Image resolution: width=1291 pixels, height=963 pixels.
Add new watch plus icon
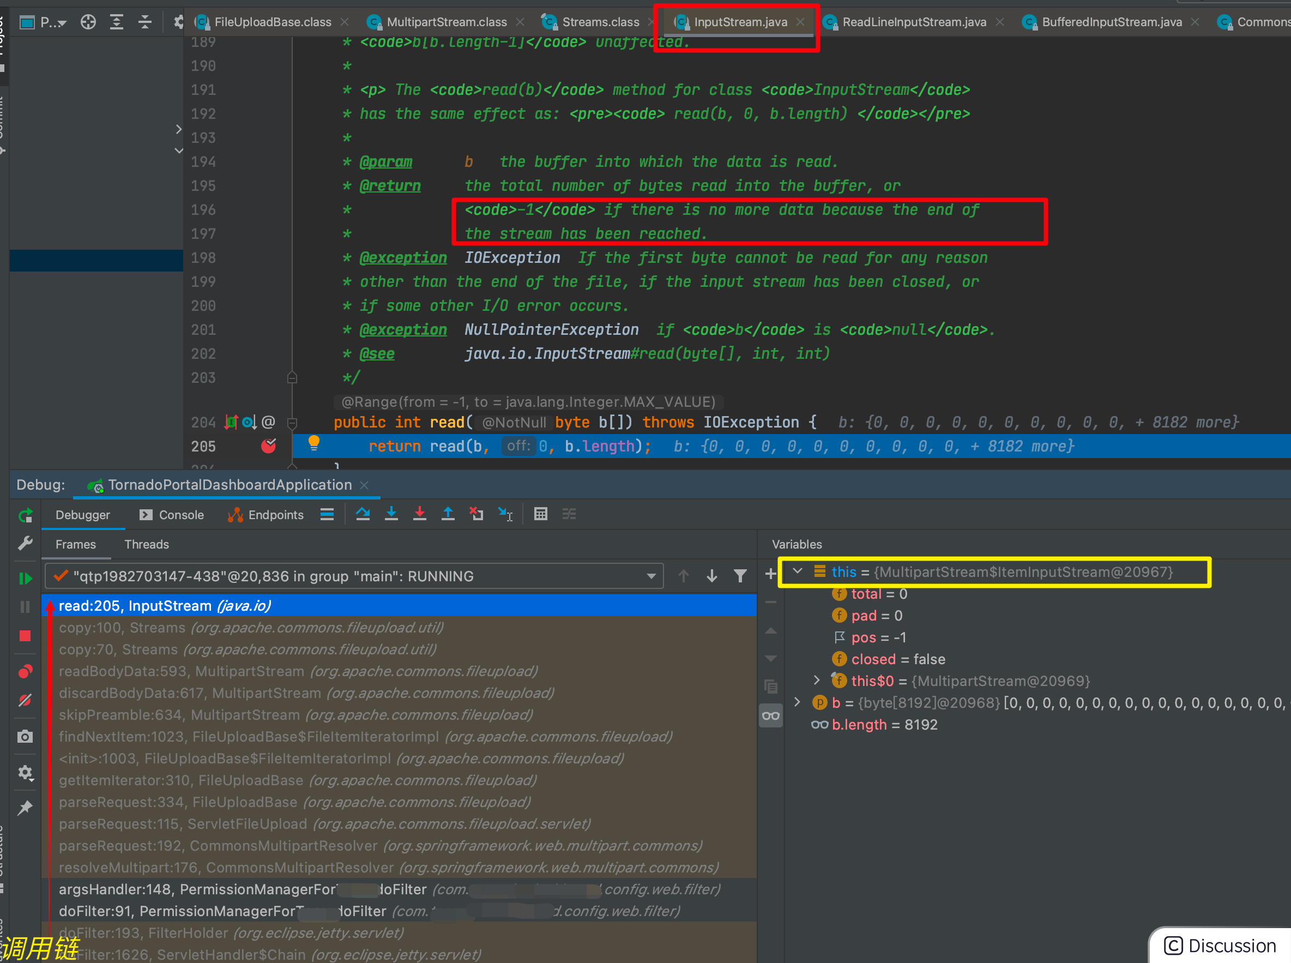click(x=770, y=574)
